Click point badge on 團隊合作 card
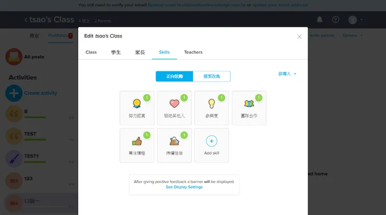Viewport: 386px width, 215px height. coord(259,97)
